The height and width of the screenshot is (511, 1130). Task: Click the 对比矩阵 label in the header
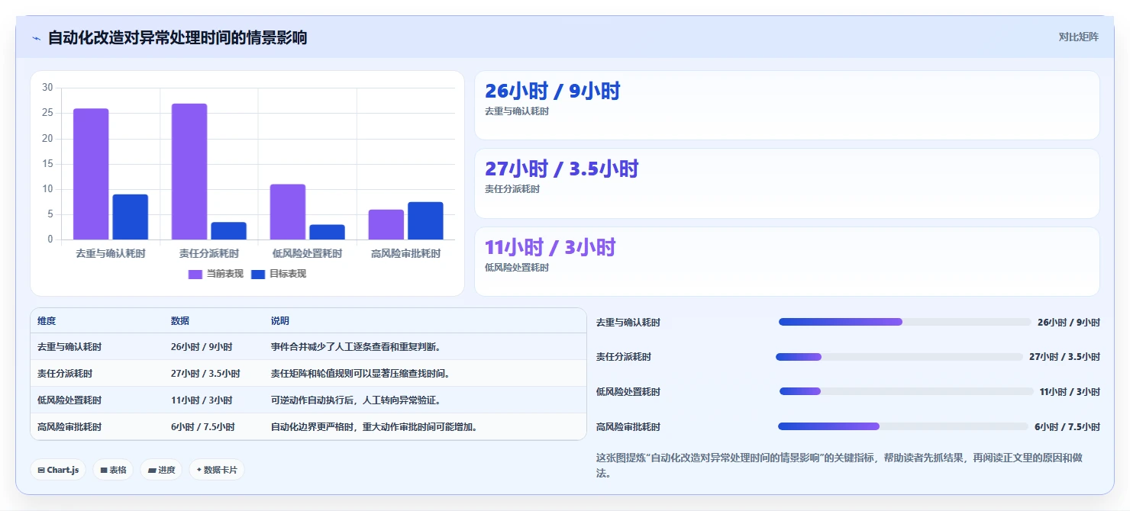pyautogui.click(x=1078, y=37)
